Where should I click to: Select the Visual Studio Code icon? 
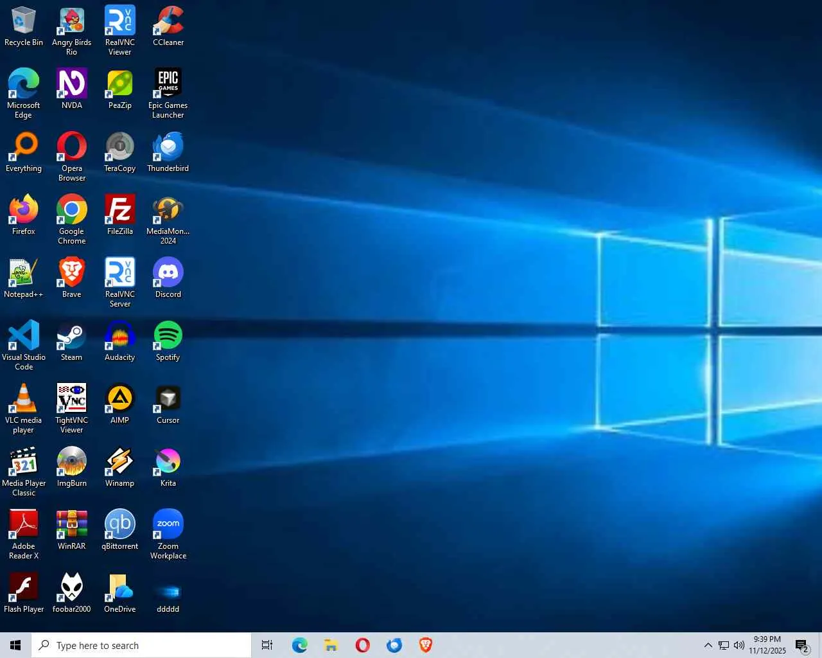coord(24,346)
